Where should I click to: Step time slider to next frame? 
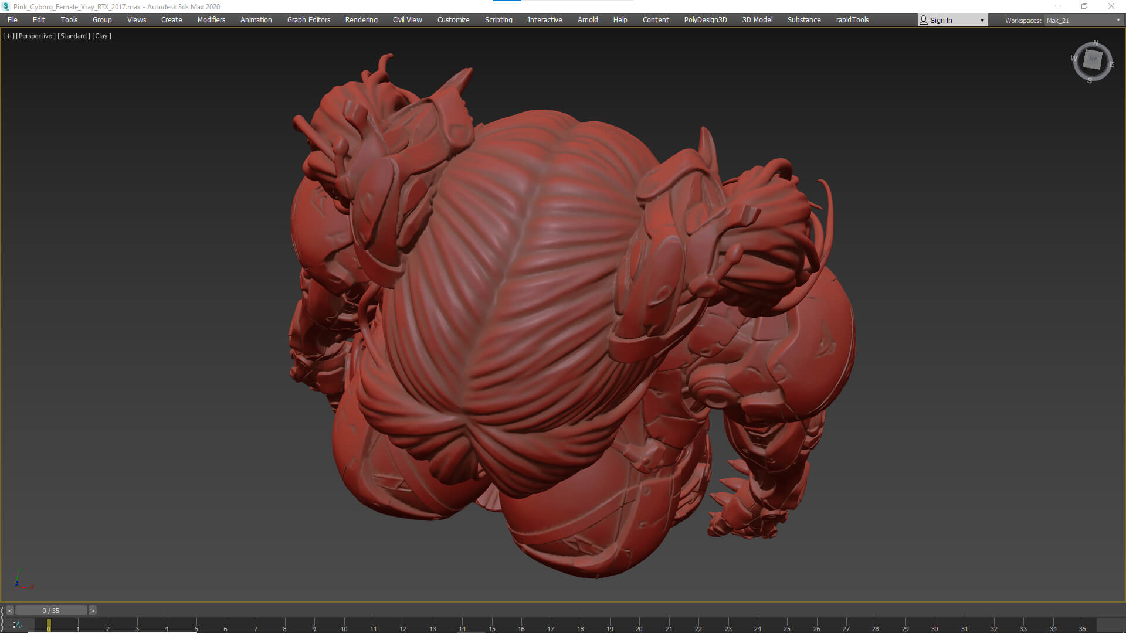pos(92,611)
